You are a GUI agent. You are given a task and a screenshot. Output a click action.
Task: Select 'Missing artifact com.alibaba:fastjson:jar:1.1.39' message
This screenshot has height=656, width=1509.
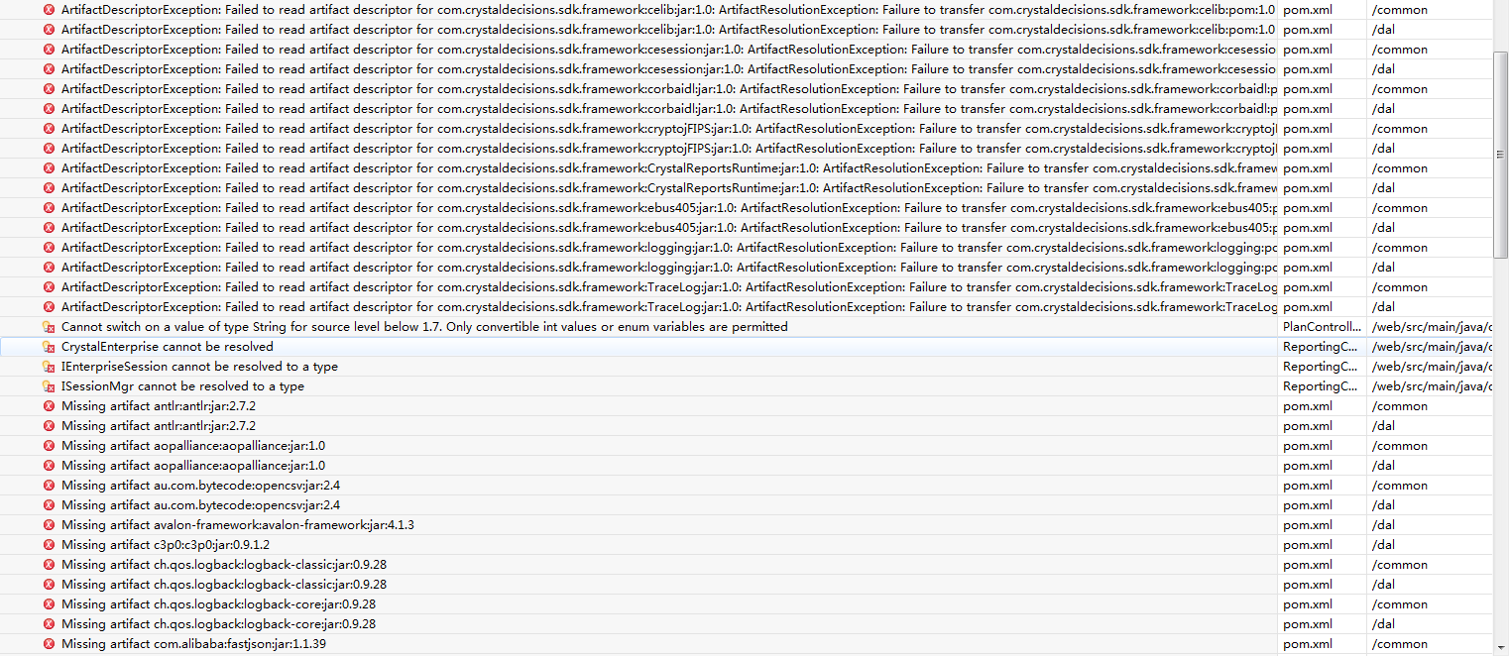point(193,644)
